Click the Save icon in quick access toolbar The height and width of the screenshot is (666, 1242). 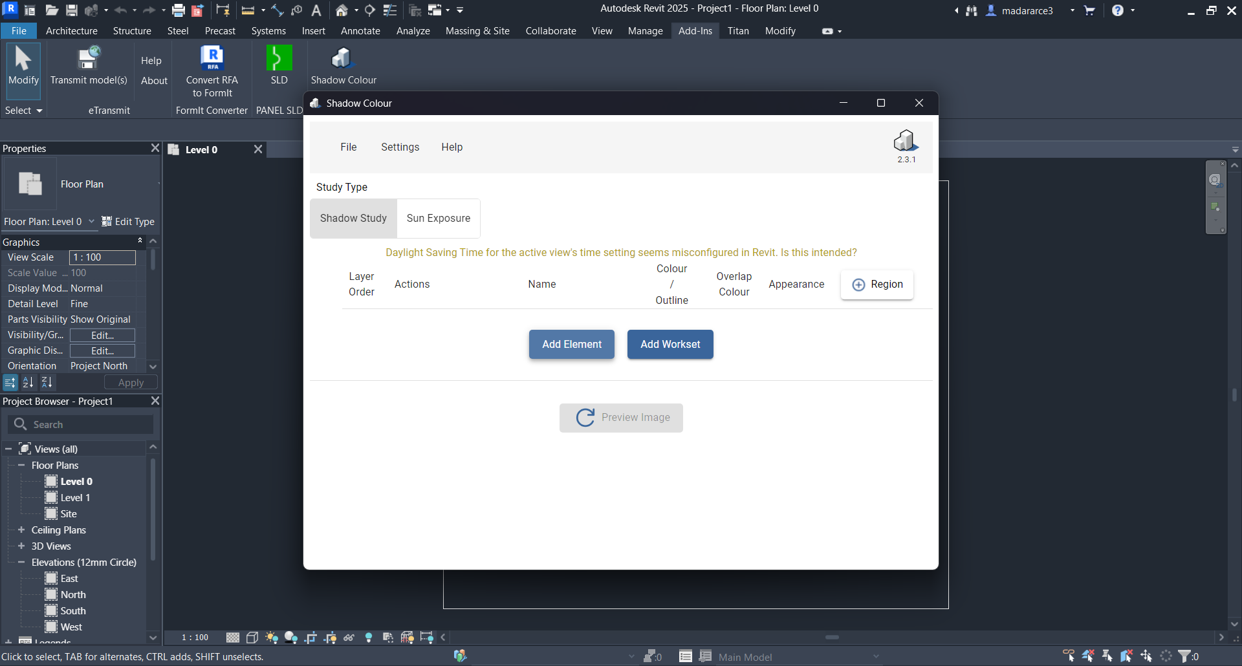pyautogui.click(x=72, y=10)
